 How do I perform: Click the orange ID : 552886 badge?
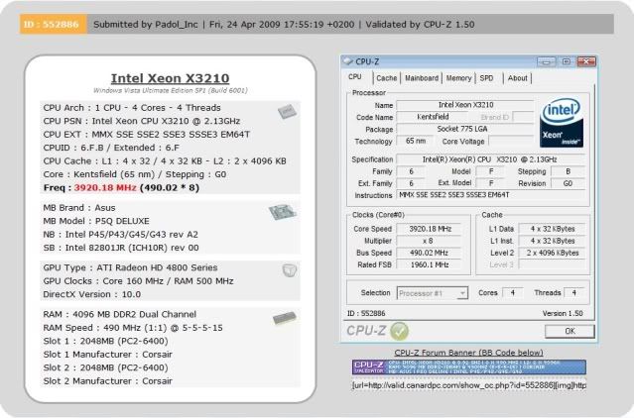click(x=53, y=24)
